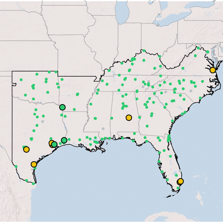
Task: Click the large yellow marker near Corpus Christi
Action: [34, 164]
